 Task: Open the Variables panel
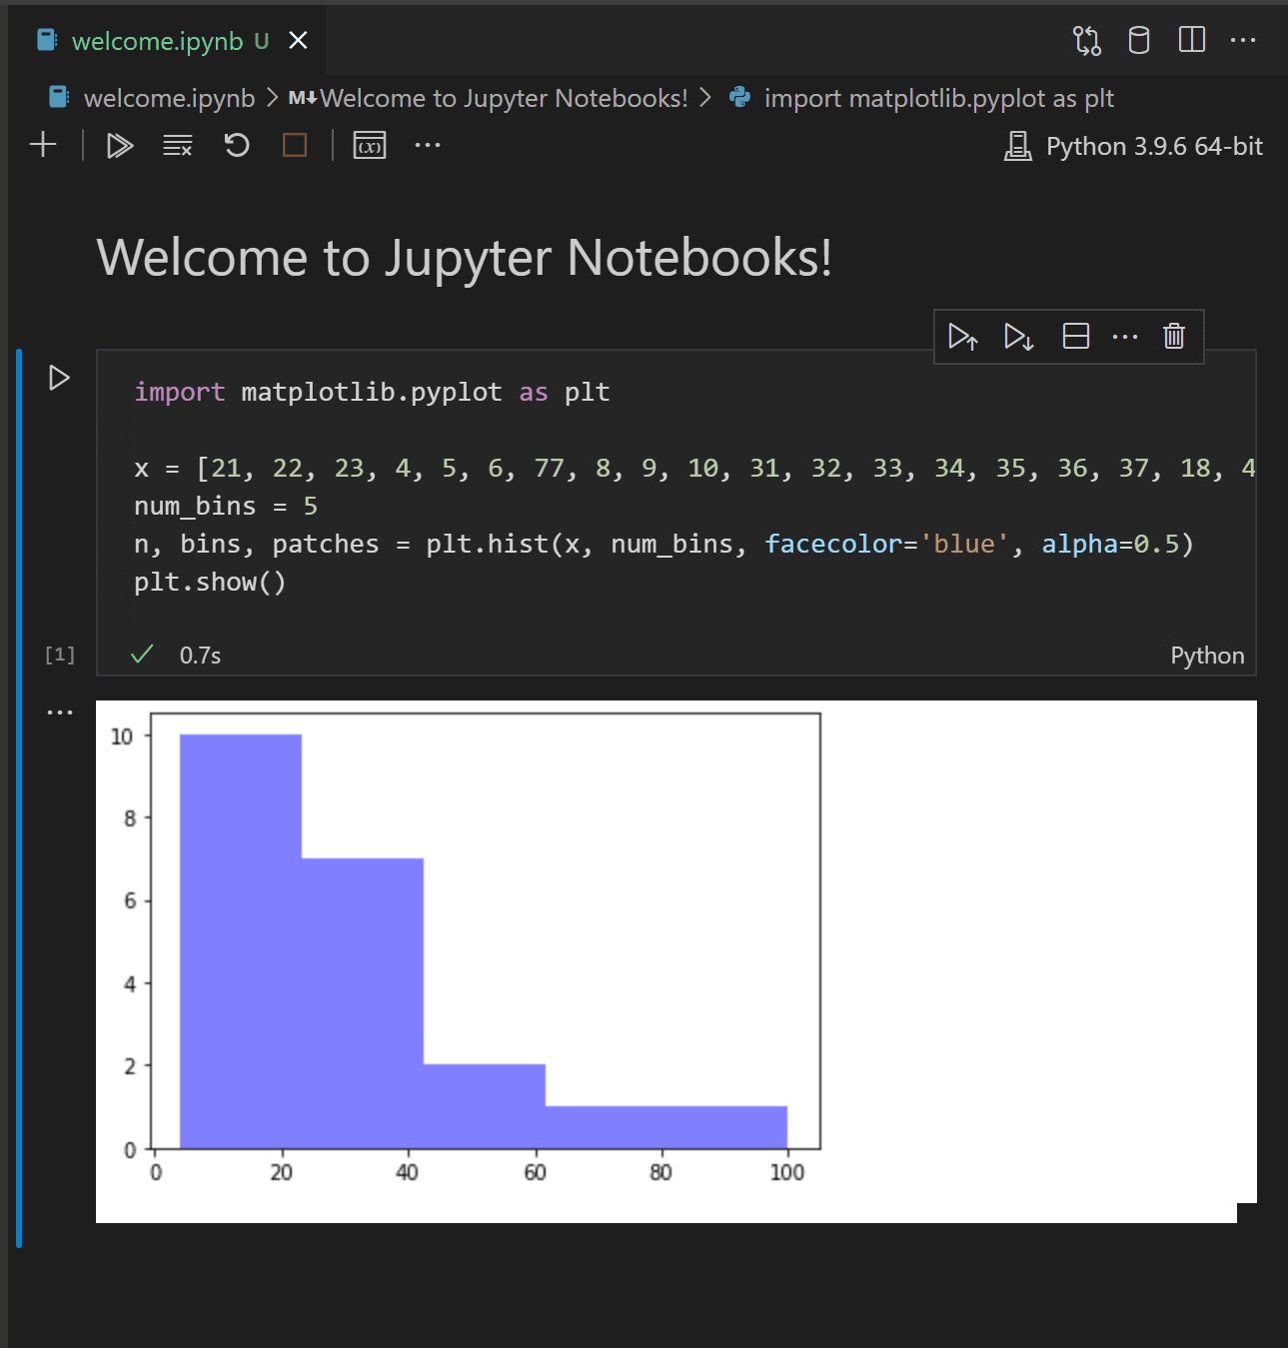coord(368,145)
